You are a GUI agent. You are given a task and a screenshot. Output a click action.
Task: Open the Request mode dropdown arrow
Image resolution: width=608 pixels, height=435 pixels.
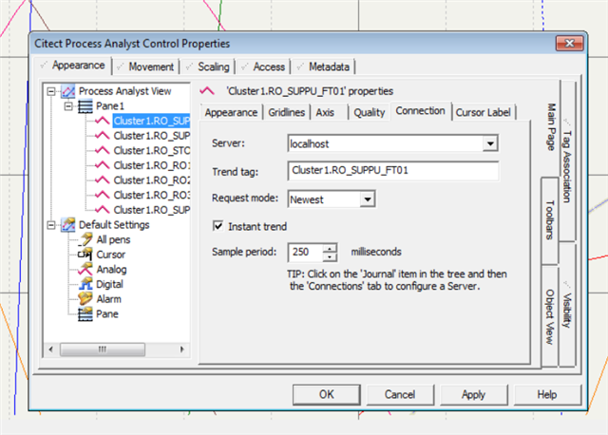(367, 199)
